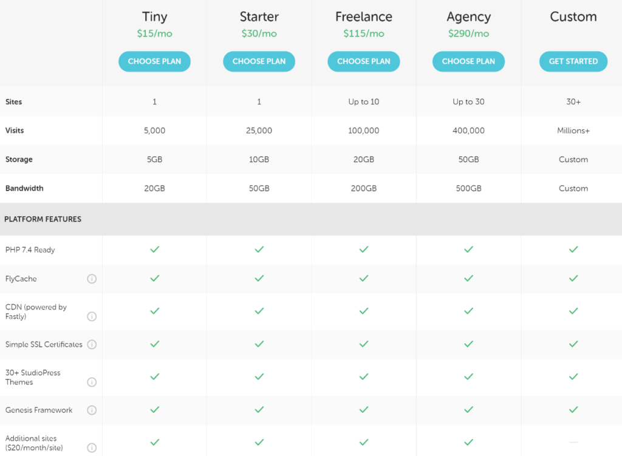Choose the Tiny plan

[x=154, y=61]
